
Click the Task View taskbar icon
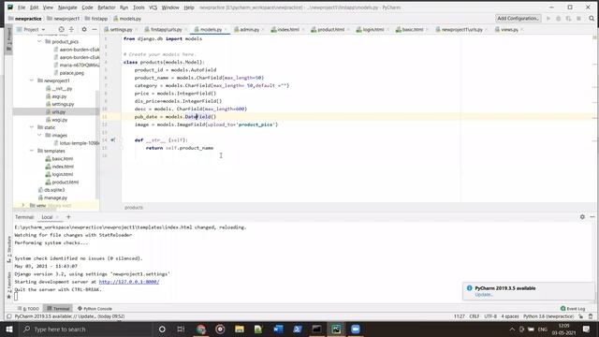click(181, 329)
